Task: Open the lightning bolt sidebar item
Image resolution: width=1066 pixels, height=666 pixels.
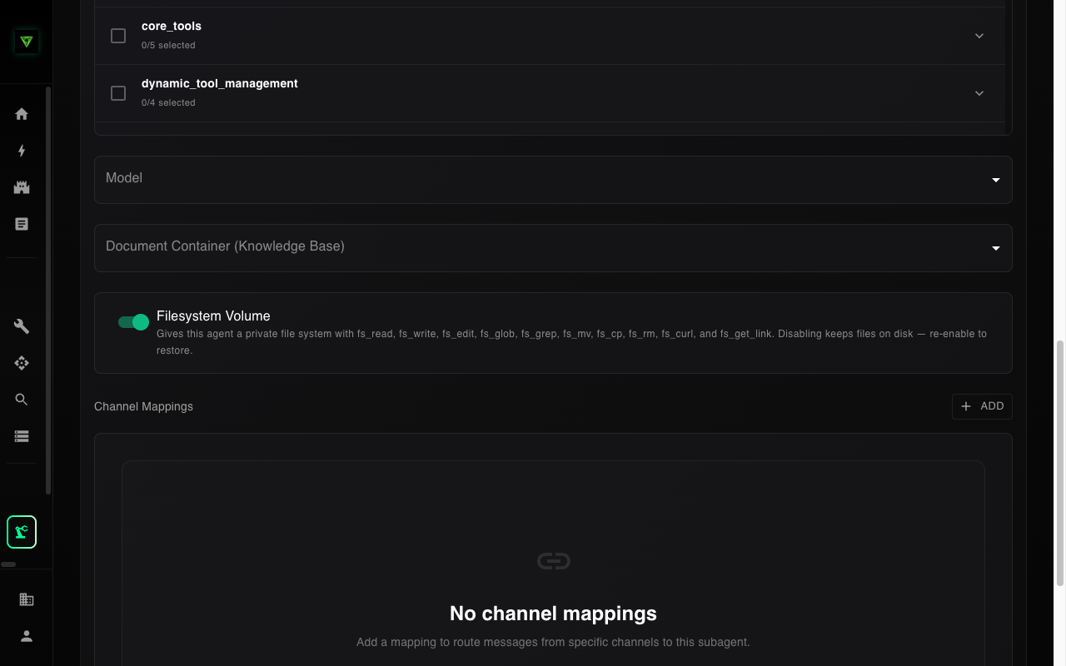Action: click(22, 151)
